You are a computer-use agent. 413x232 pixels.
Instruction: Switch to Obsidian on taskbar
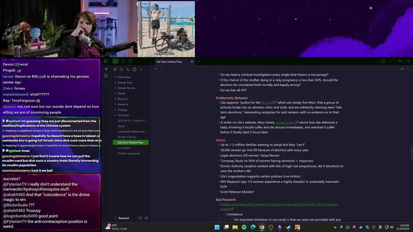coord(280,227)
